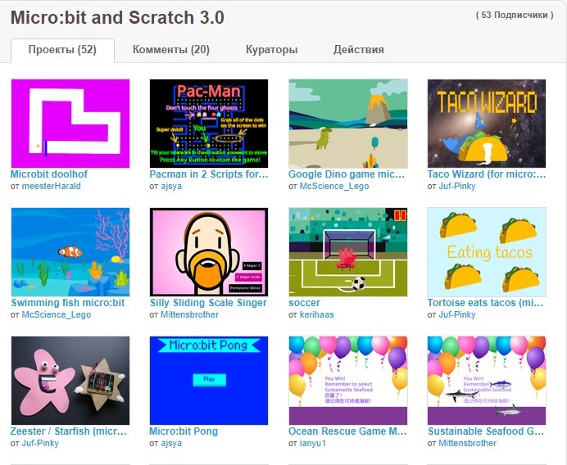Click the Micro:bit Pong title link
567x465 pixels.
184,431
